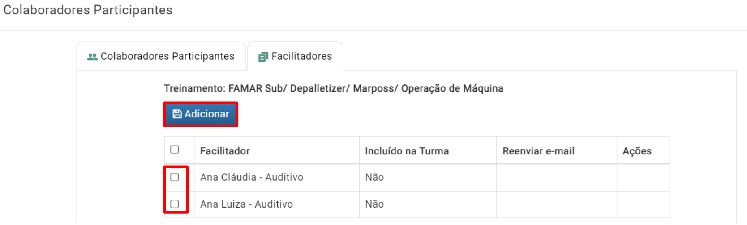Click the people icon on Colaboradores Participantes tab
747x225 pixels.
[92, 57]
